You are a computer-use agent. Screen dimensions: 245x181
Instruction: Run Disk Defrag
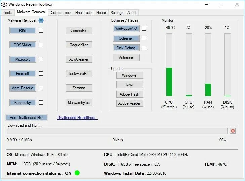tap(126, 48)
